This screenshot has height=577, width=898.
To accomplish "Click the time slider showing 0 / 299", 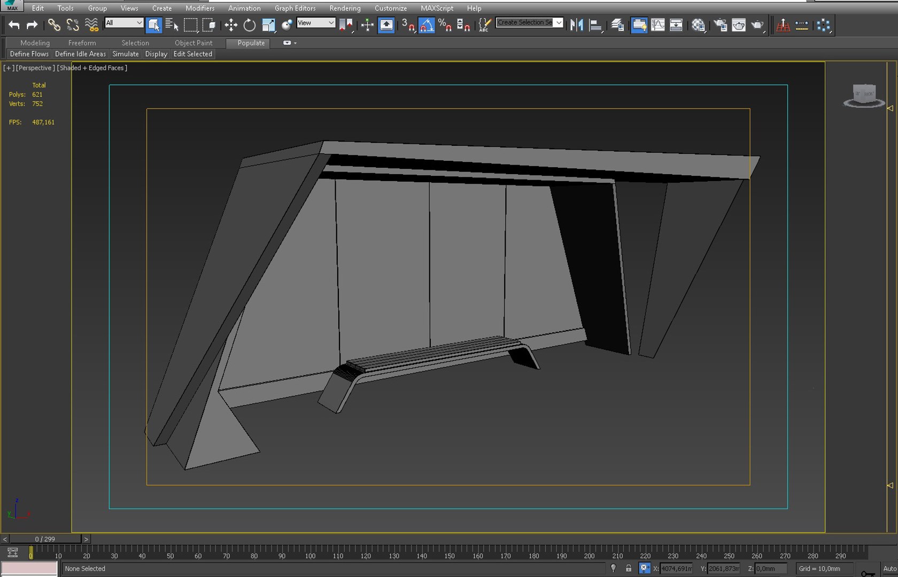I will [45, 539].
